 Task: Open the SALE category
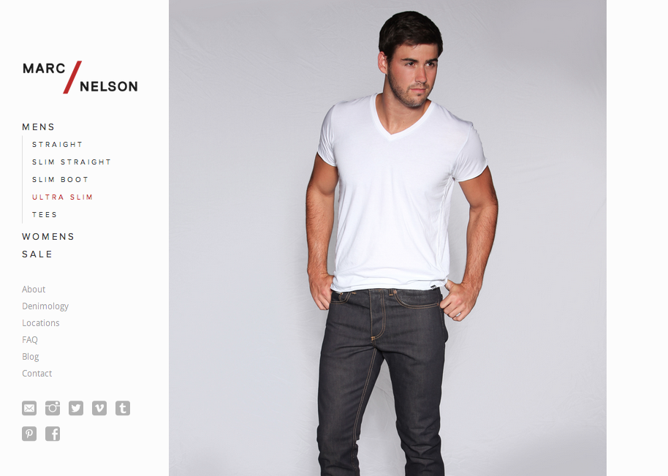pos(37,254)
